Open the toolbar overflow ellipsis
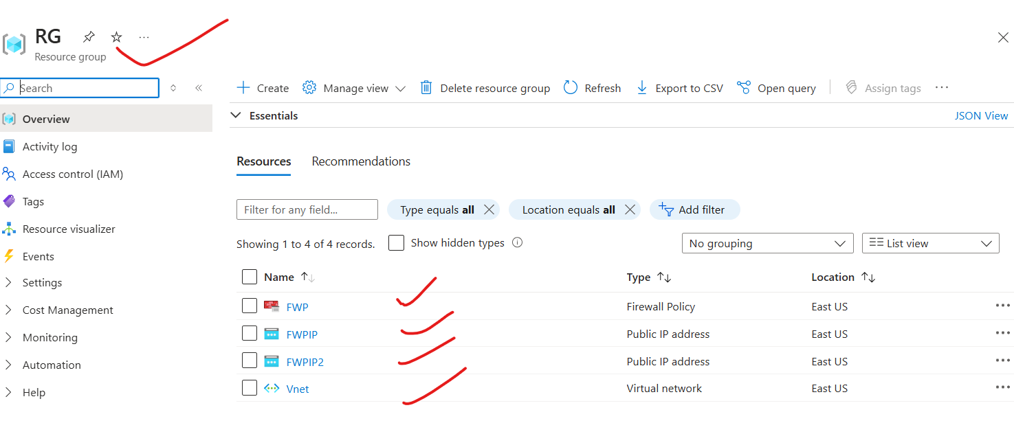 [942, 88]
